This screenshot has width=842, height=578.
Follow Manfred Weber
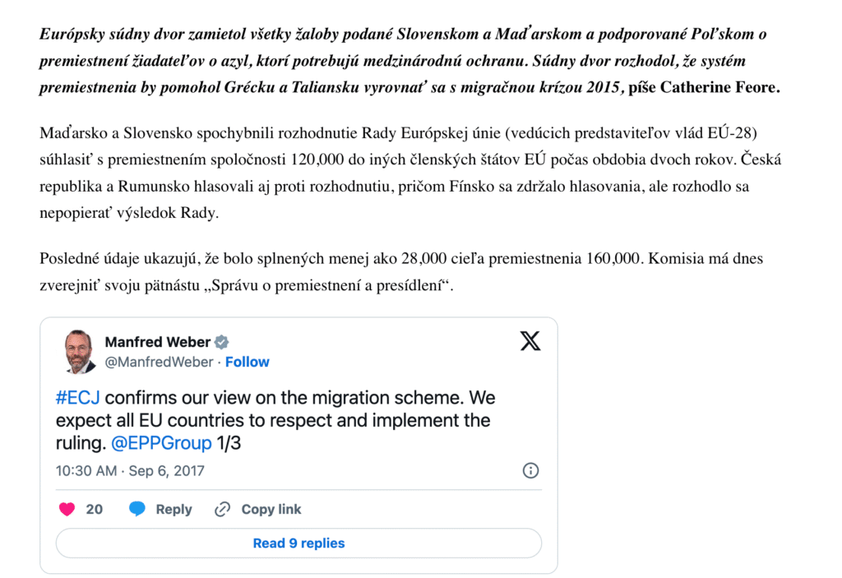[248, 362]
